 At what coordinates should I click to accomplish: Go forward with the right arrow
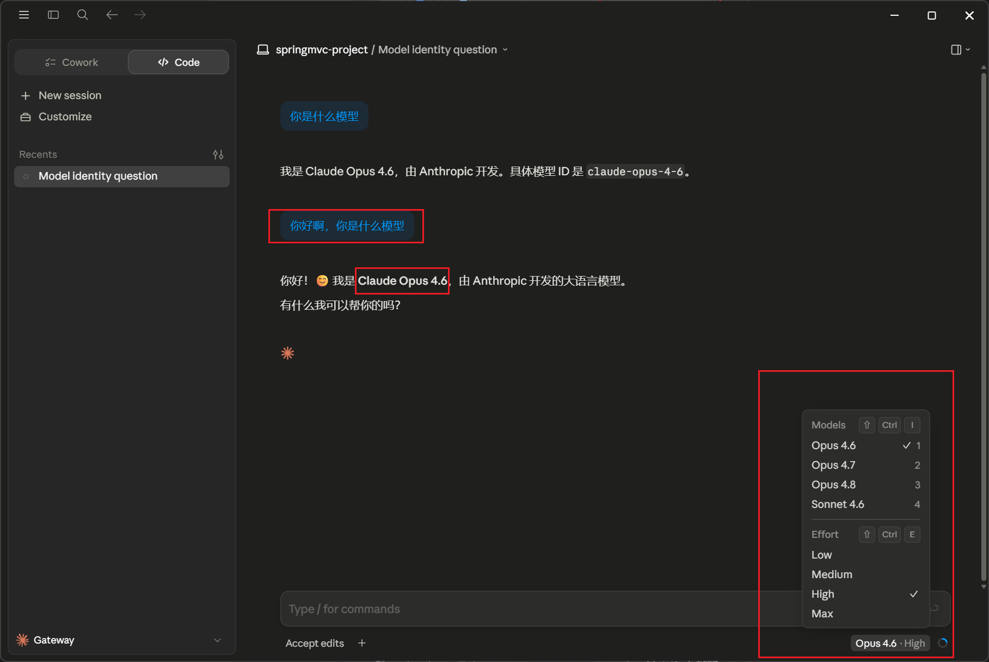tap(140, 15)
